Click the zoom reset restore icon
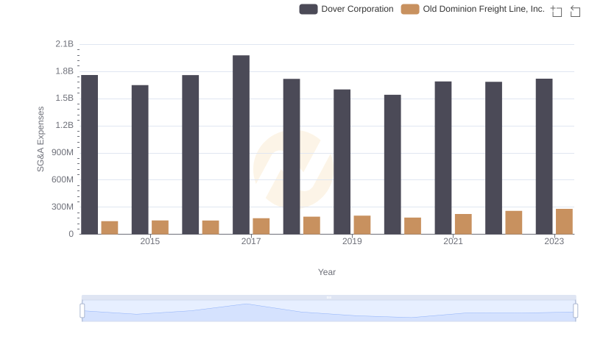589x339 pixels. [575, 11]
